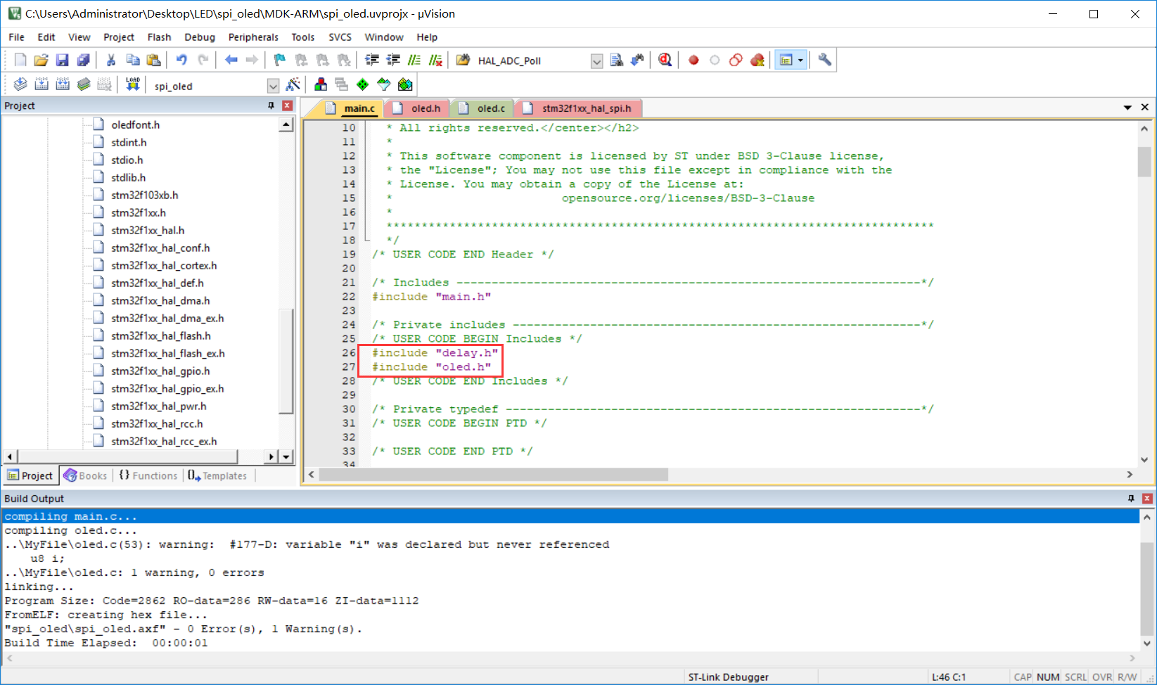This screenshot has width=1157, height=685.
Task: Open the Peripherals menu
Action: pyautogui.click(x=253, y=37)
